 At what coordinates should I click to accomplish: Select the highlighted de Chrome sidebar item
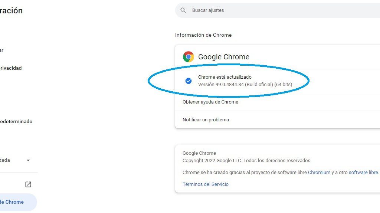17,202
